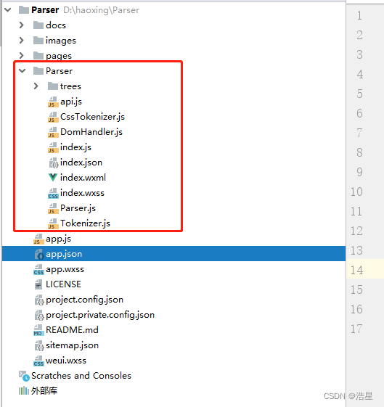The image size is (384, 407).
Task: Click line number 1 in editor gutter
Action: [x=359, y=15]
